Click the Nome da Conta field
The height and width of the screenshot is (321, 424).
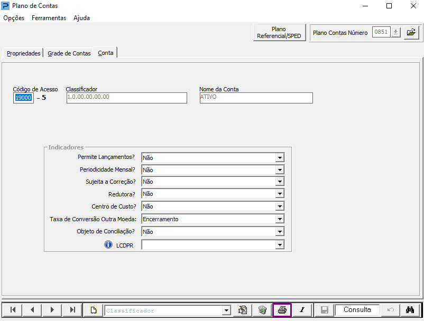pyautogui.click(x=256, y=98)
